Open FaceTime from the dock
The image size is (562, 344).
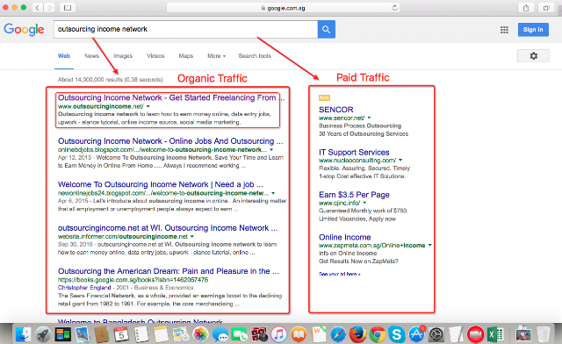(240, 334)
